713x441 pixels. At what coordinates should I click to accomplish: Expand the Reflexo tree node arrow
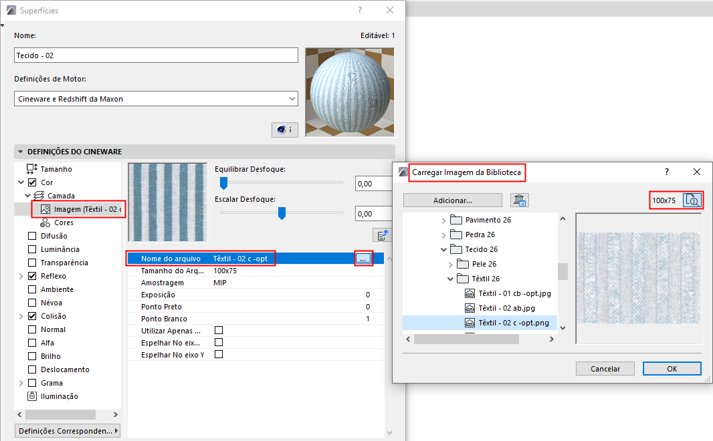[x=21, y=276]
